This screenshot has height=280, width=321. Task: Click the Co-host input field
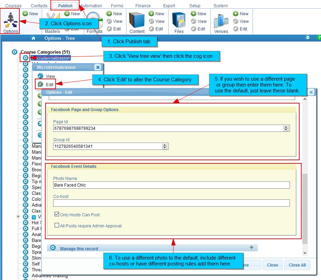(171, 203)
